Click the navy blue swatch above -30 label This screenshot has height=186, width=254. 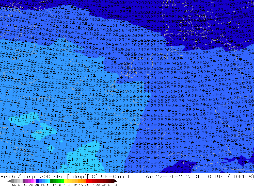point(38,181)
